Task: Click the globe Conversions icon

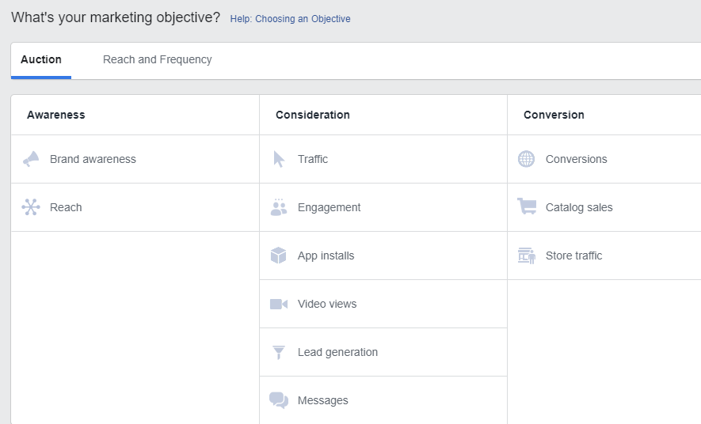Action: [527, 159]
